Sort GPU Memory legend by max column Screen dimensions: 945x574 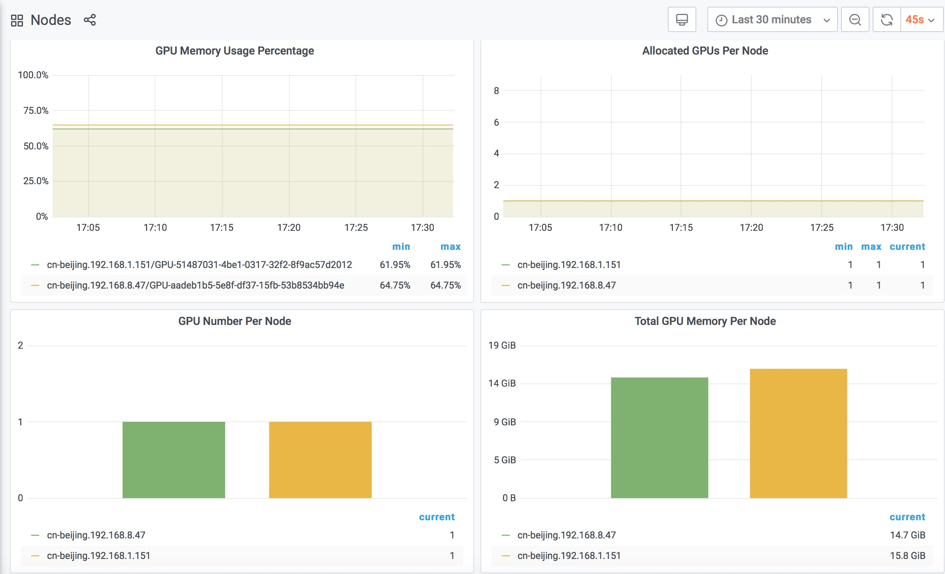click(x=450, y=247)
